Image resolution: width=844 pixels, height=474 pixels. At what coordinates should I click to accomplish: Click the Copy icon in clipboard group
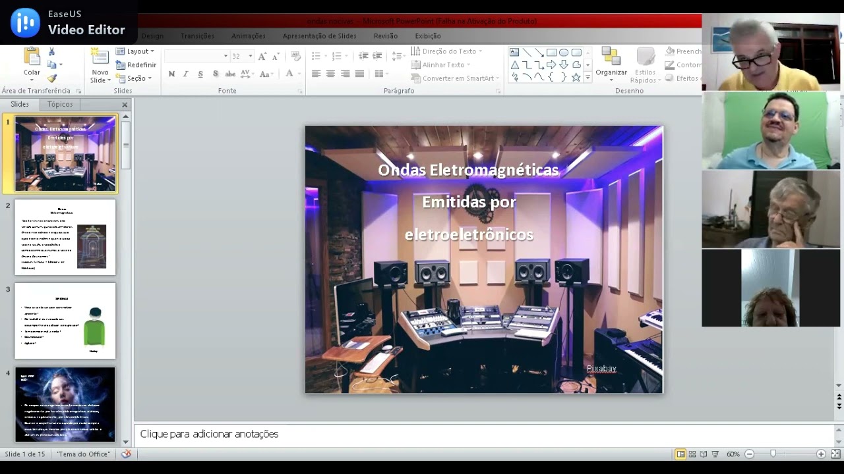click(52, 65)
